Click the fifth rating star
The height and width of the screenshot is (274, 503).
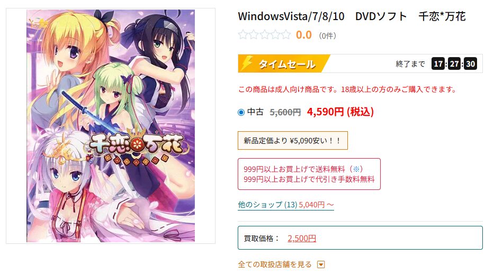pyautogui.click(x=286, y=34)
